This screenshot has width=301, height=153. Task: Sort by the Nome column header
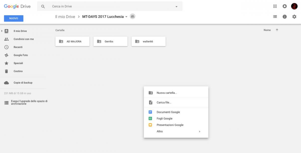click(267, 30)
